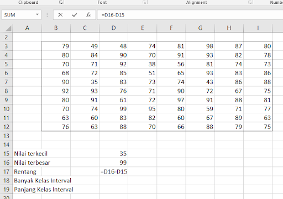283x199 pixels.
Task: Open Alignment settings dialog launcher
Action: 250,2
